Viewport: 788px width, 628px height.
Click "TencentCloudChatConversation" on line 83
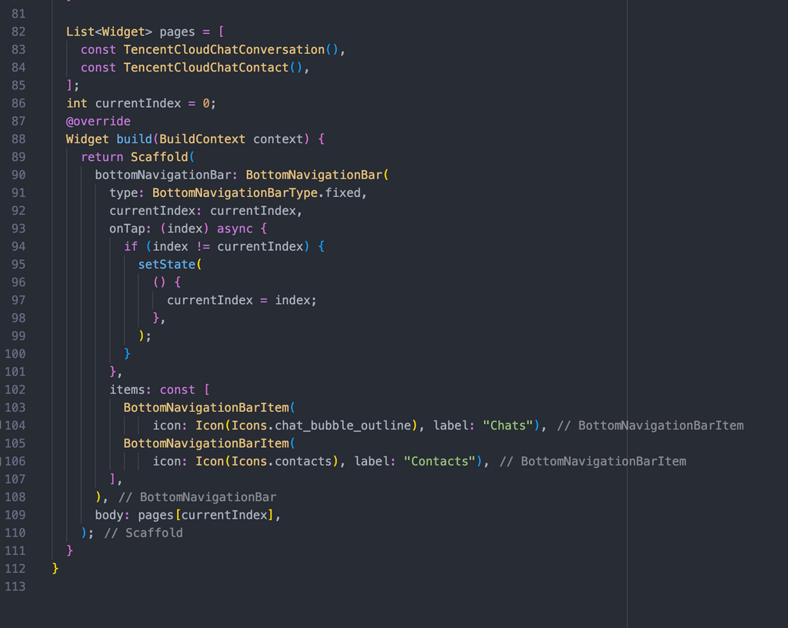[x=224, y=50]
